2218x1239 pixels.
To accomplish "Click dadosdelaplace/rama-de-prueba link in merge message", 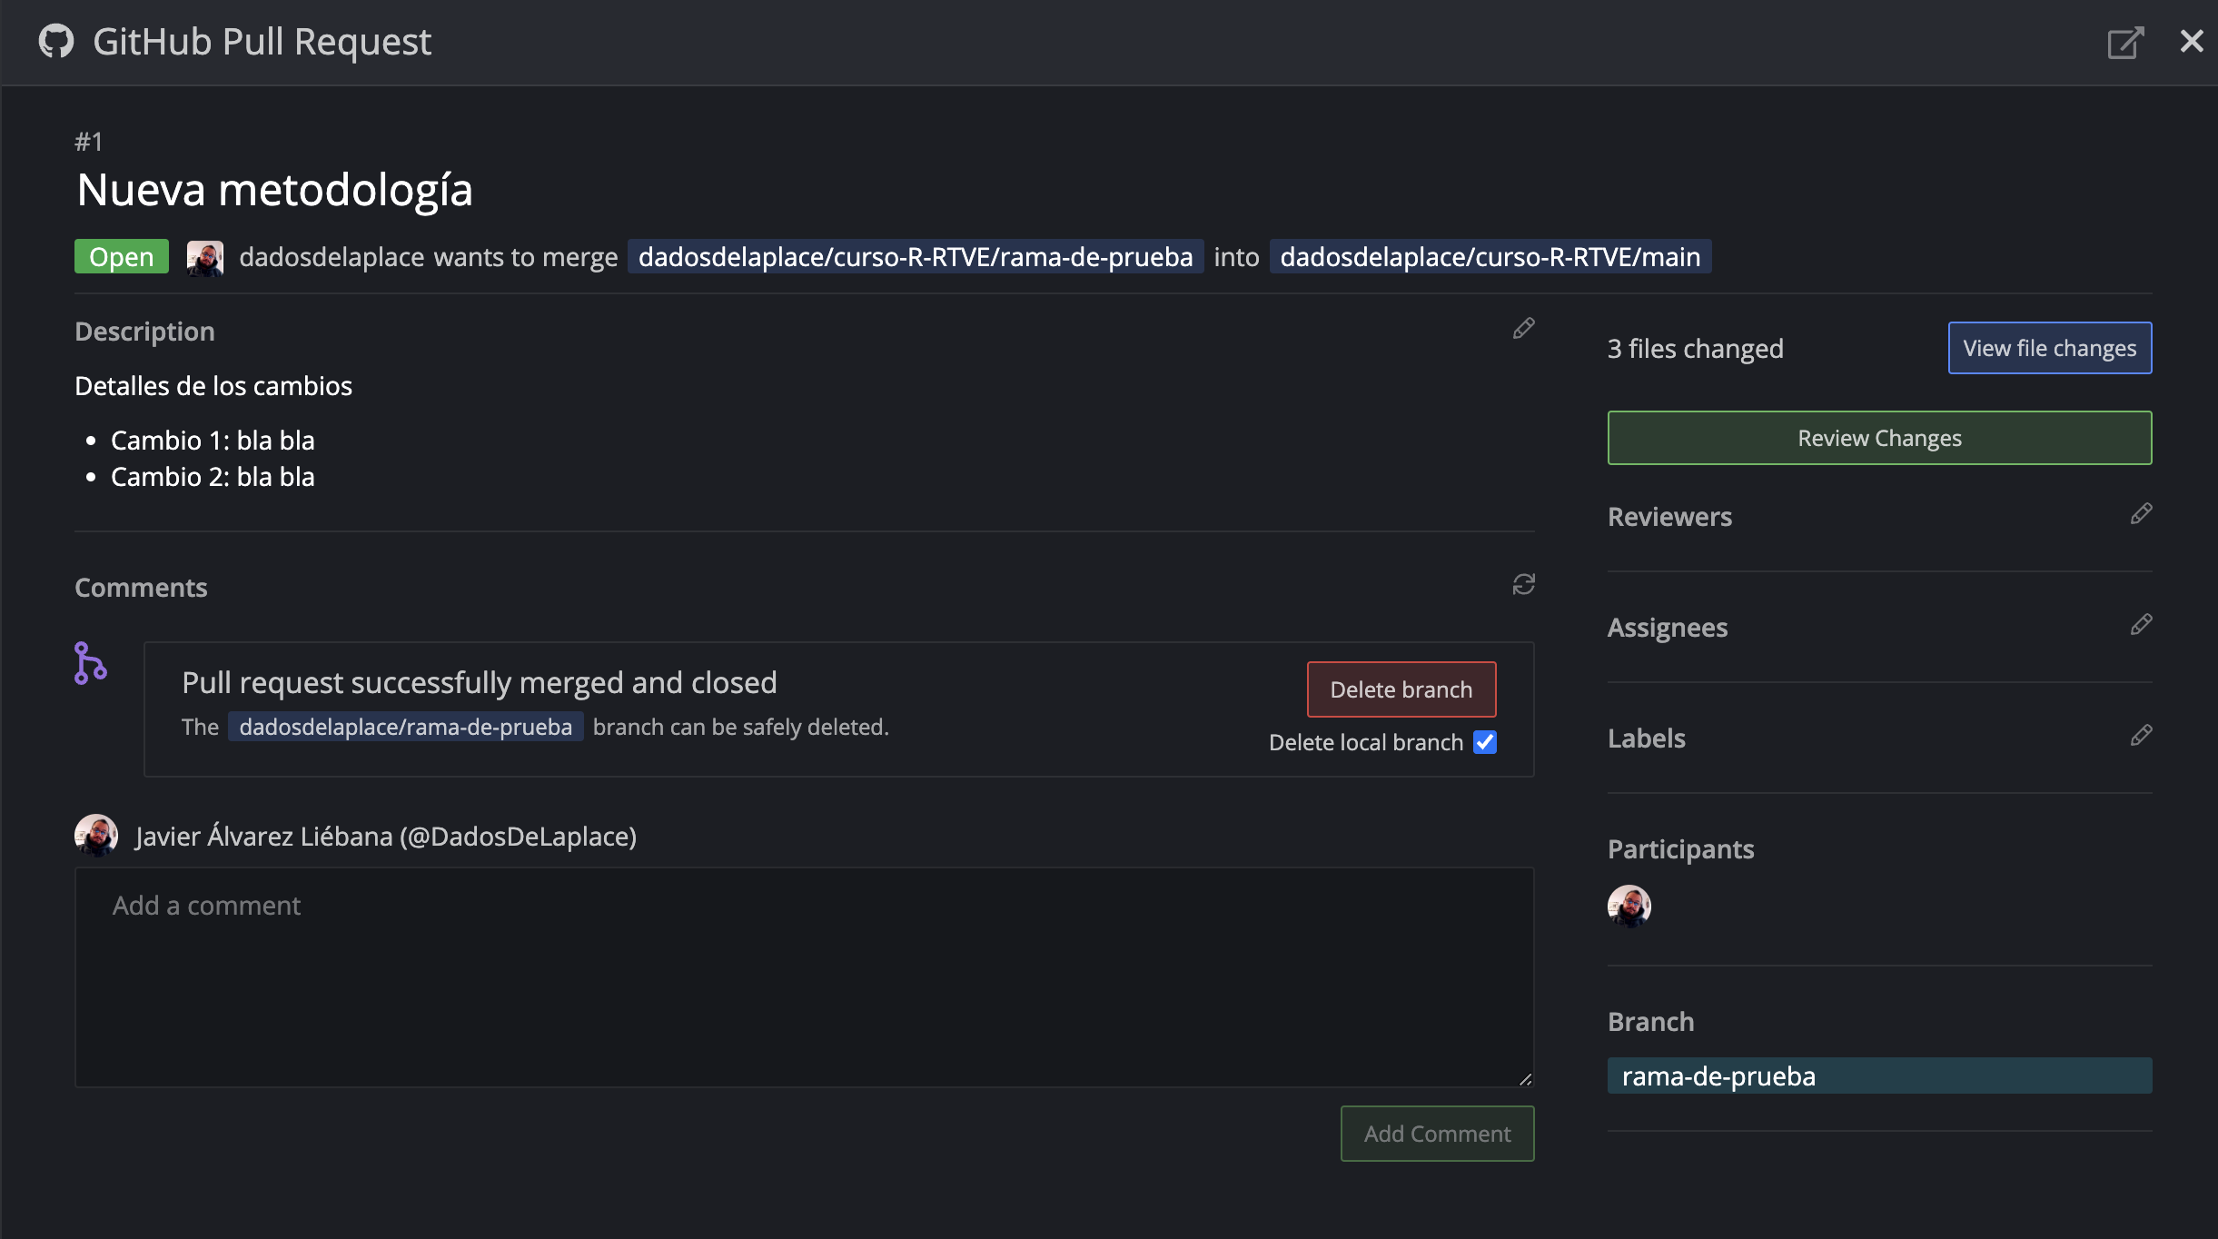I will (405, 727).
